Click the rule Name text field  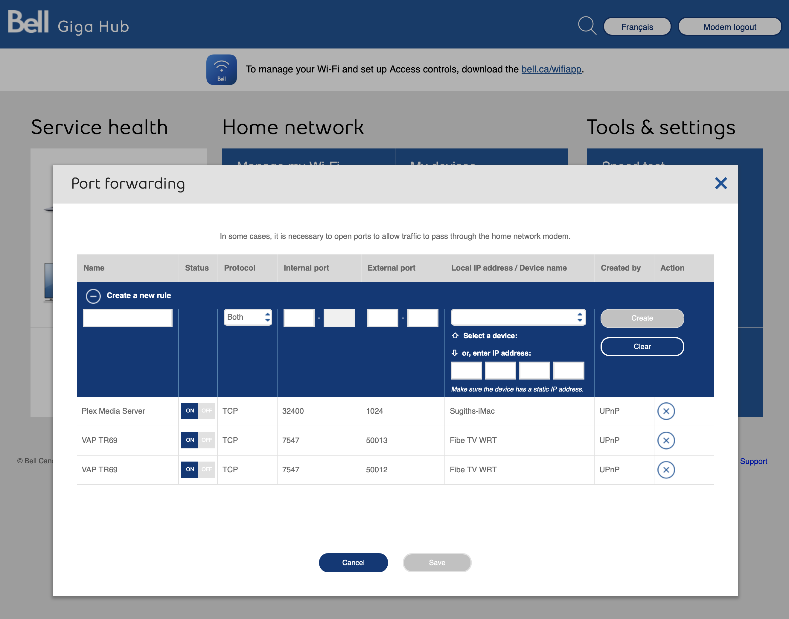[x=127, y=318]
